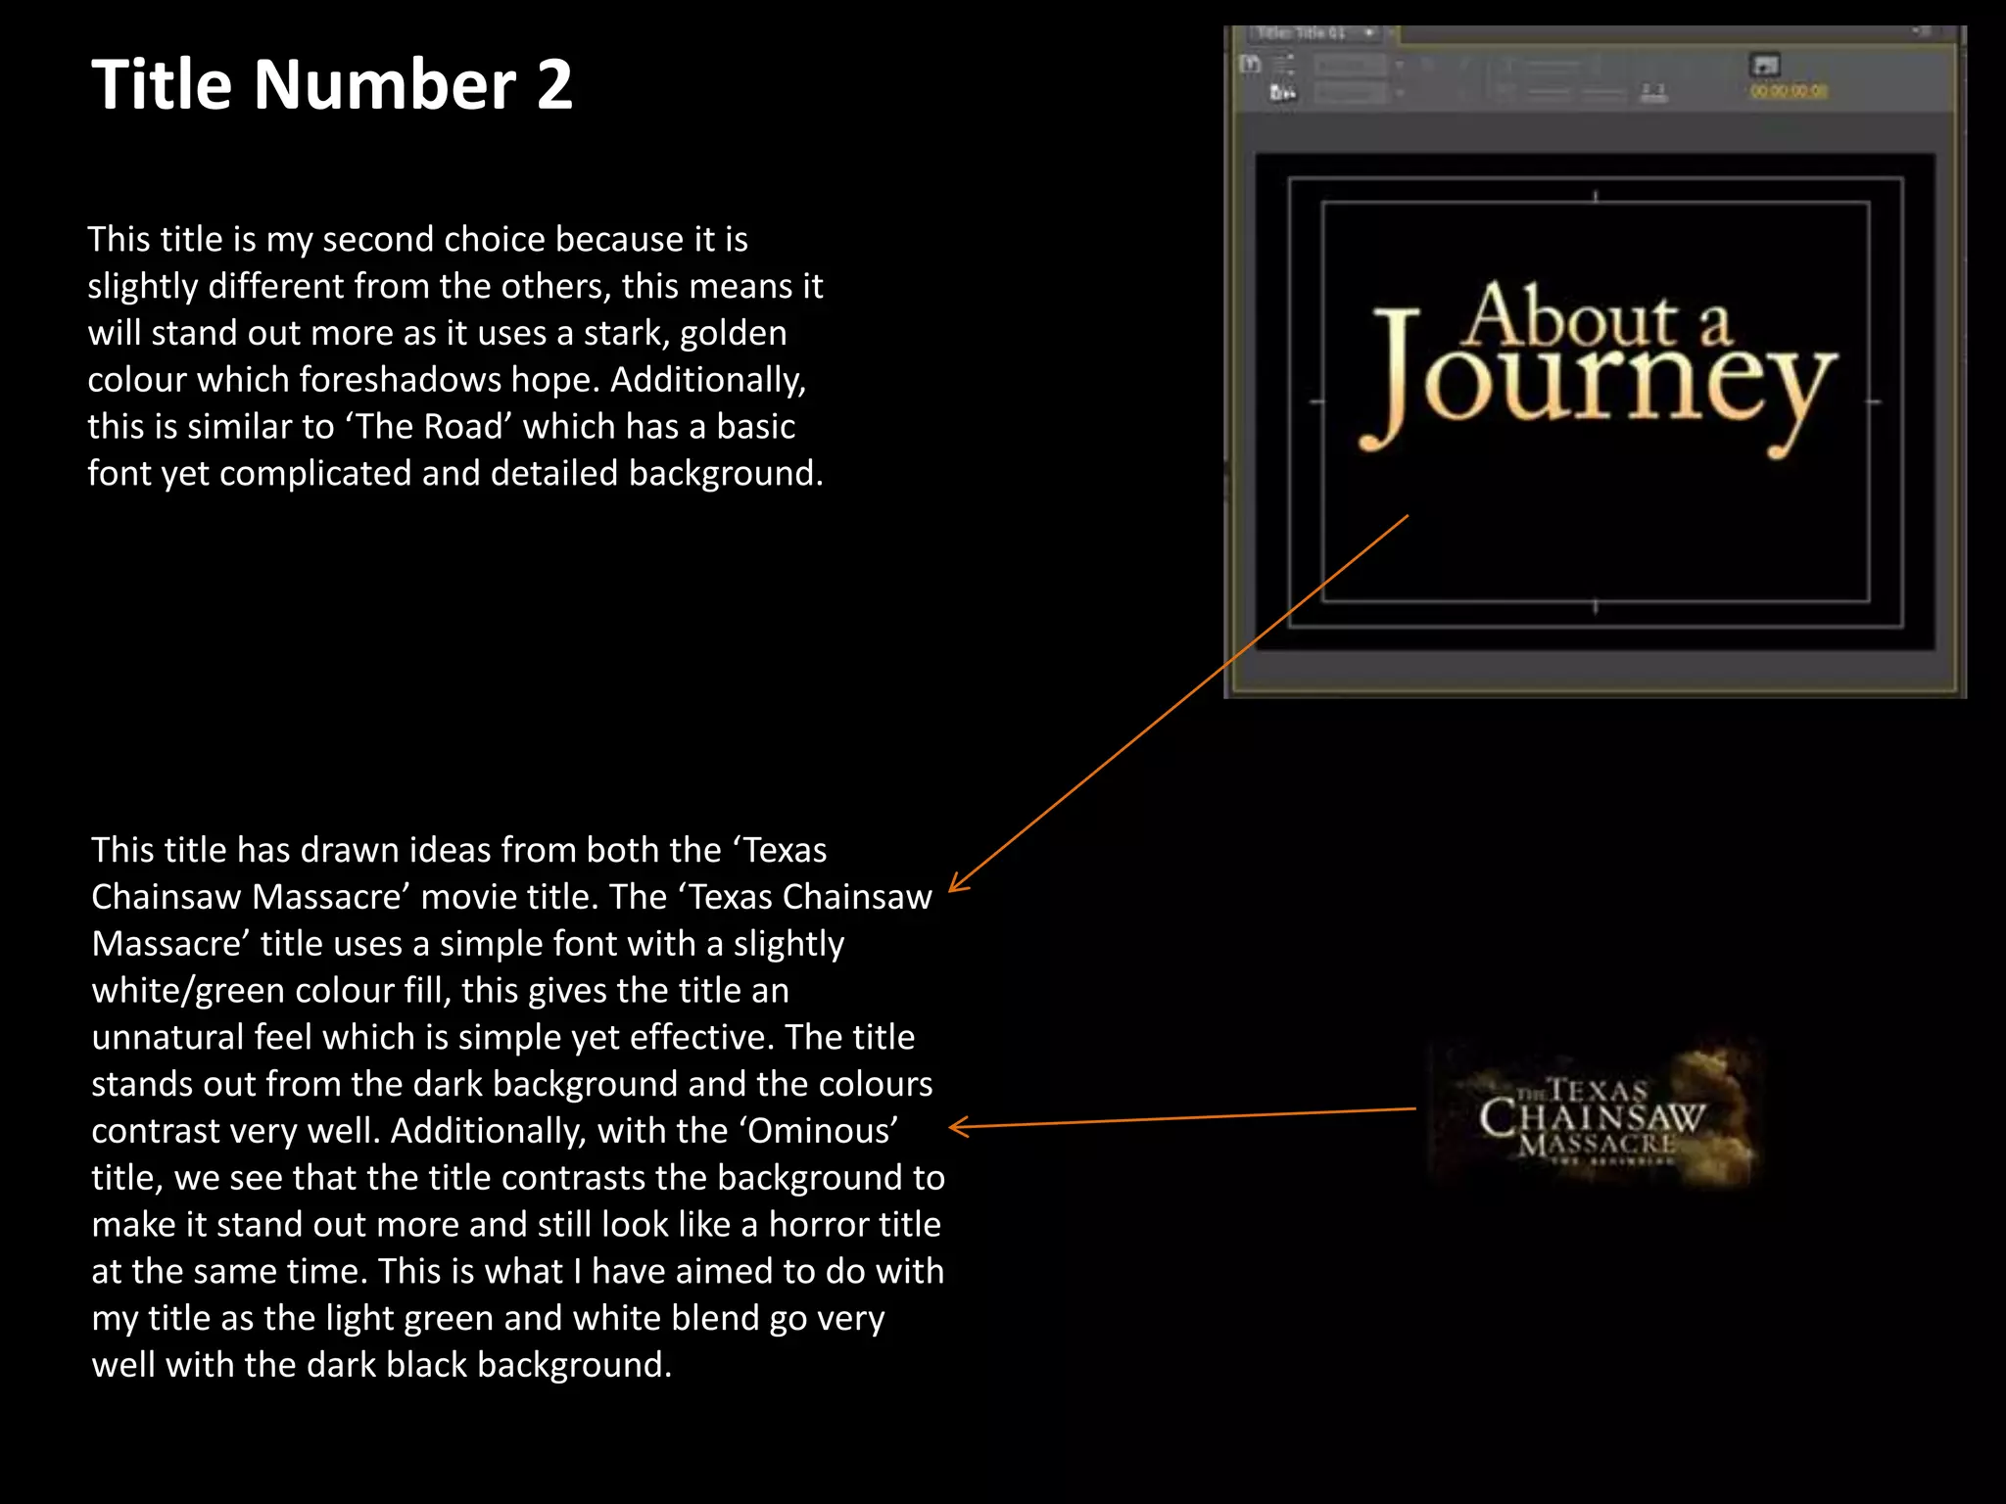
Task: Click the yellow background video timecode
Action: point(1789,91)
